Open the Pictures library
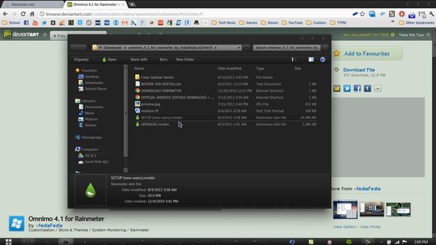Image resolution: width=436 pixels, height=245 pixels. tap(91, 119)
